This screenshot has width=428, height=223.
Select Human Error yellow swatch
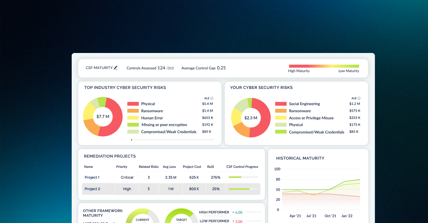[x=133, y=118]
